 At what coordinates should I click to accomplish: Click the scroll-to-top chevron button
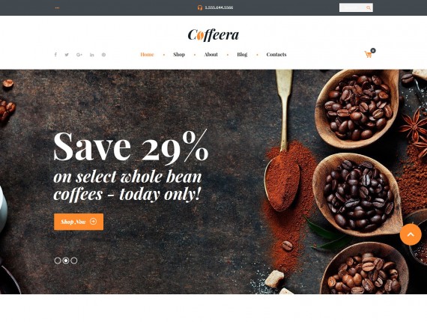tap(411, 234)
